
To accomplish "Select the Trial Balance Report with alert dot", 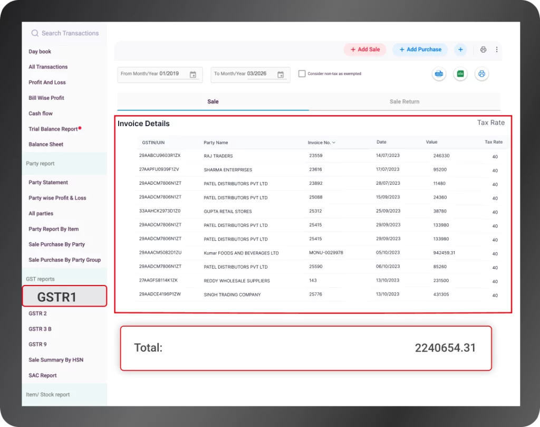I will [54, 128].
